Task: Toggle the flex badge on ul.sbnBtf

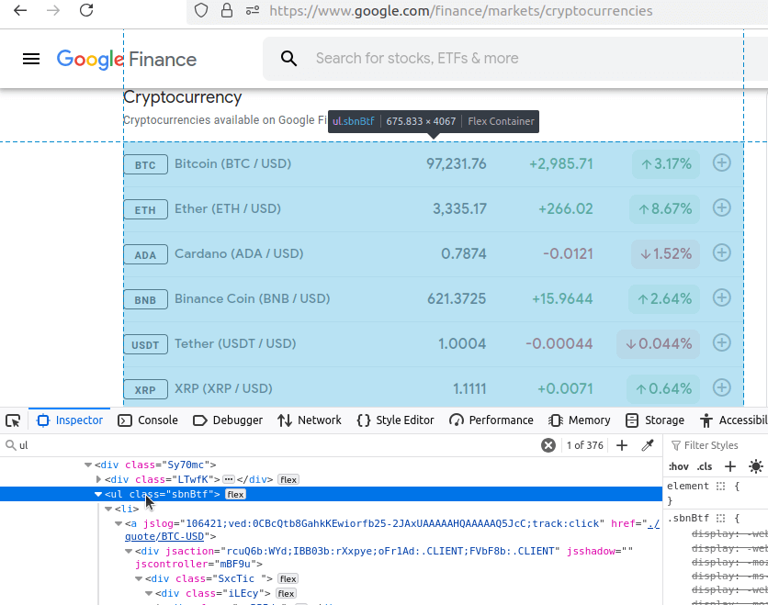Action: click(x=235, y=493)
